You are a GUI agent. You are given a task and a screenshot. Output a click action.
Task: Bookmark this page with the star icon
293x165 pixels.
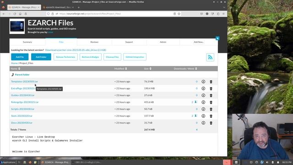click(179, 14)
